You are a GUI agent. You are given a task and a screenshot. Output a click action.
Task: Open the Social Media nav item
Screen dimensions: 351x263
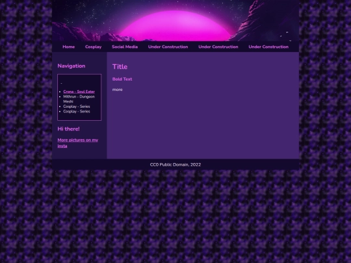coord(125,47)
